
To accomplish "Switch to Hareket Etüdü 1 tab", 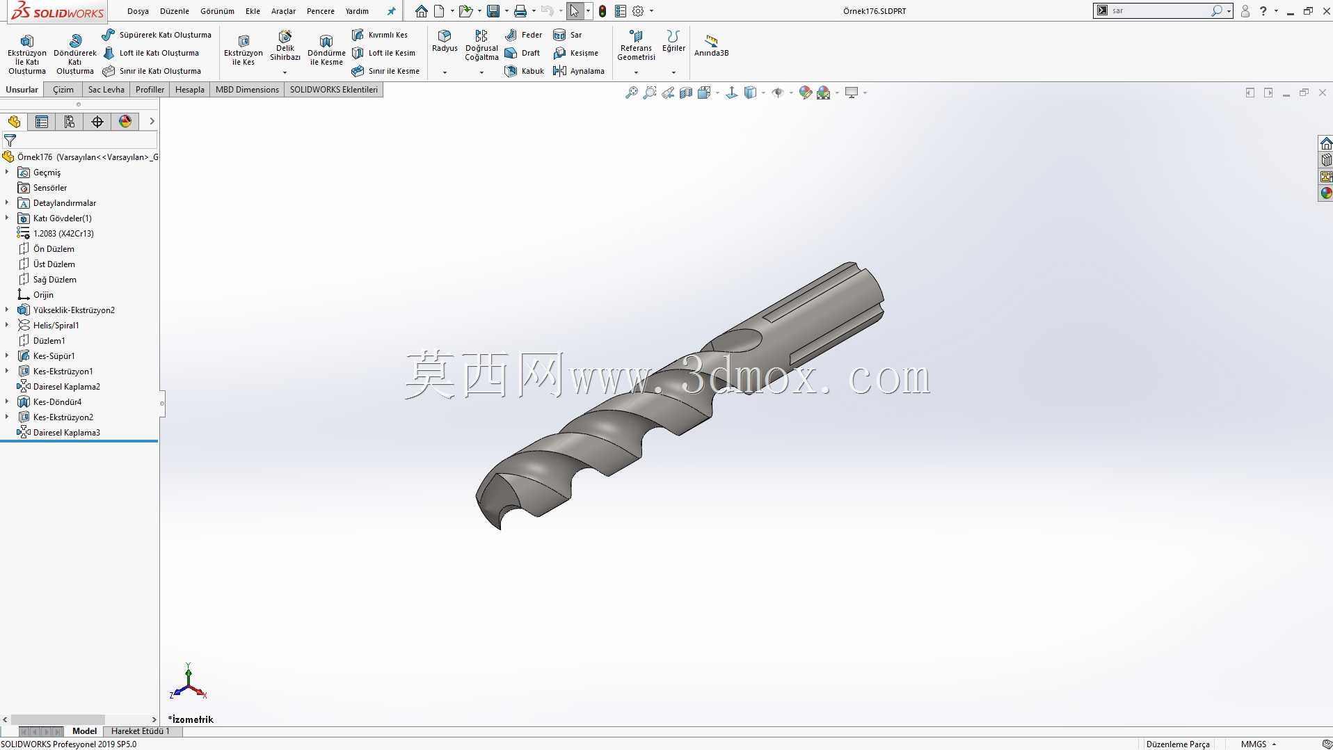I will click(x=140, y=731).
